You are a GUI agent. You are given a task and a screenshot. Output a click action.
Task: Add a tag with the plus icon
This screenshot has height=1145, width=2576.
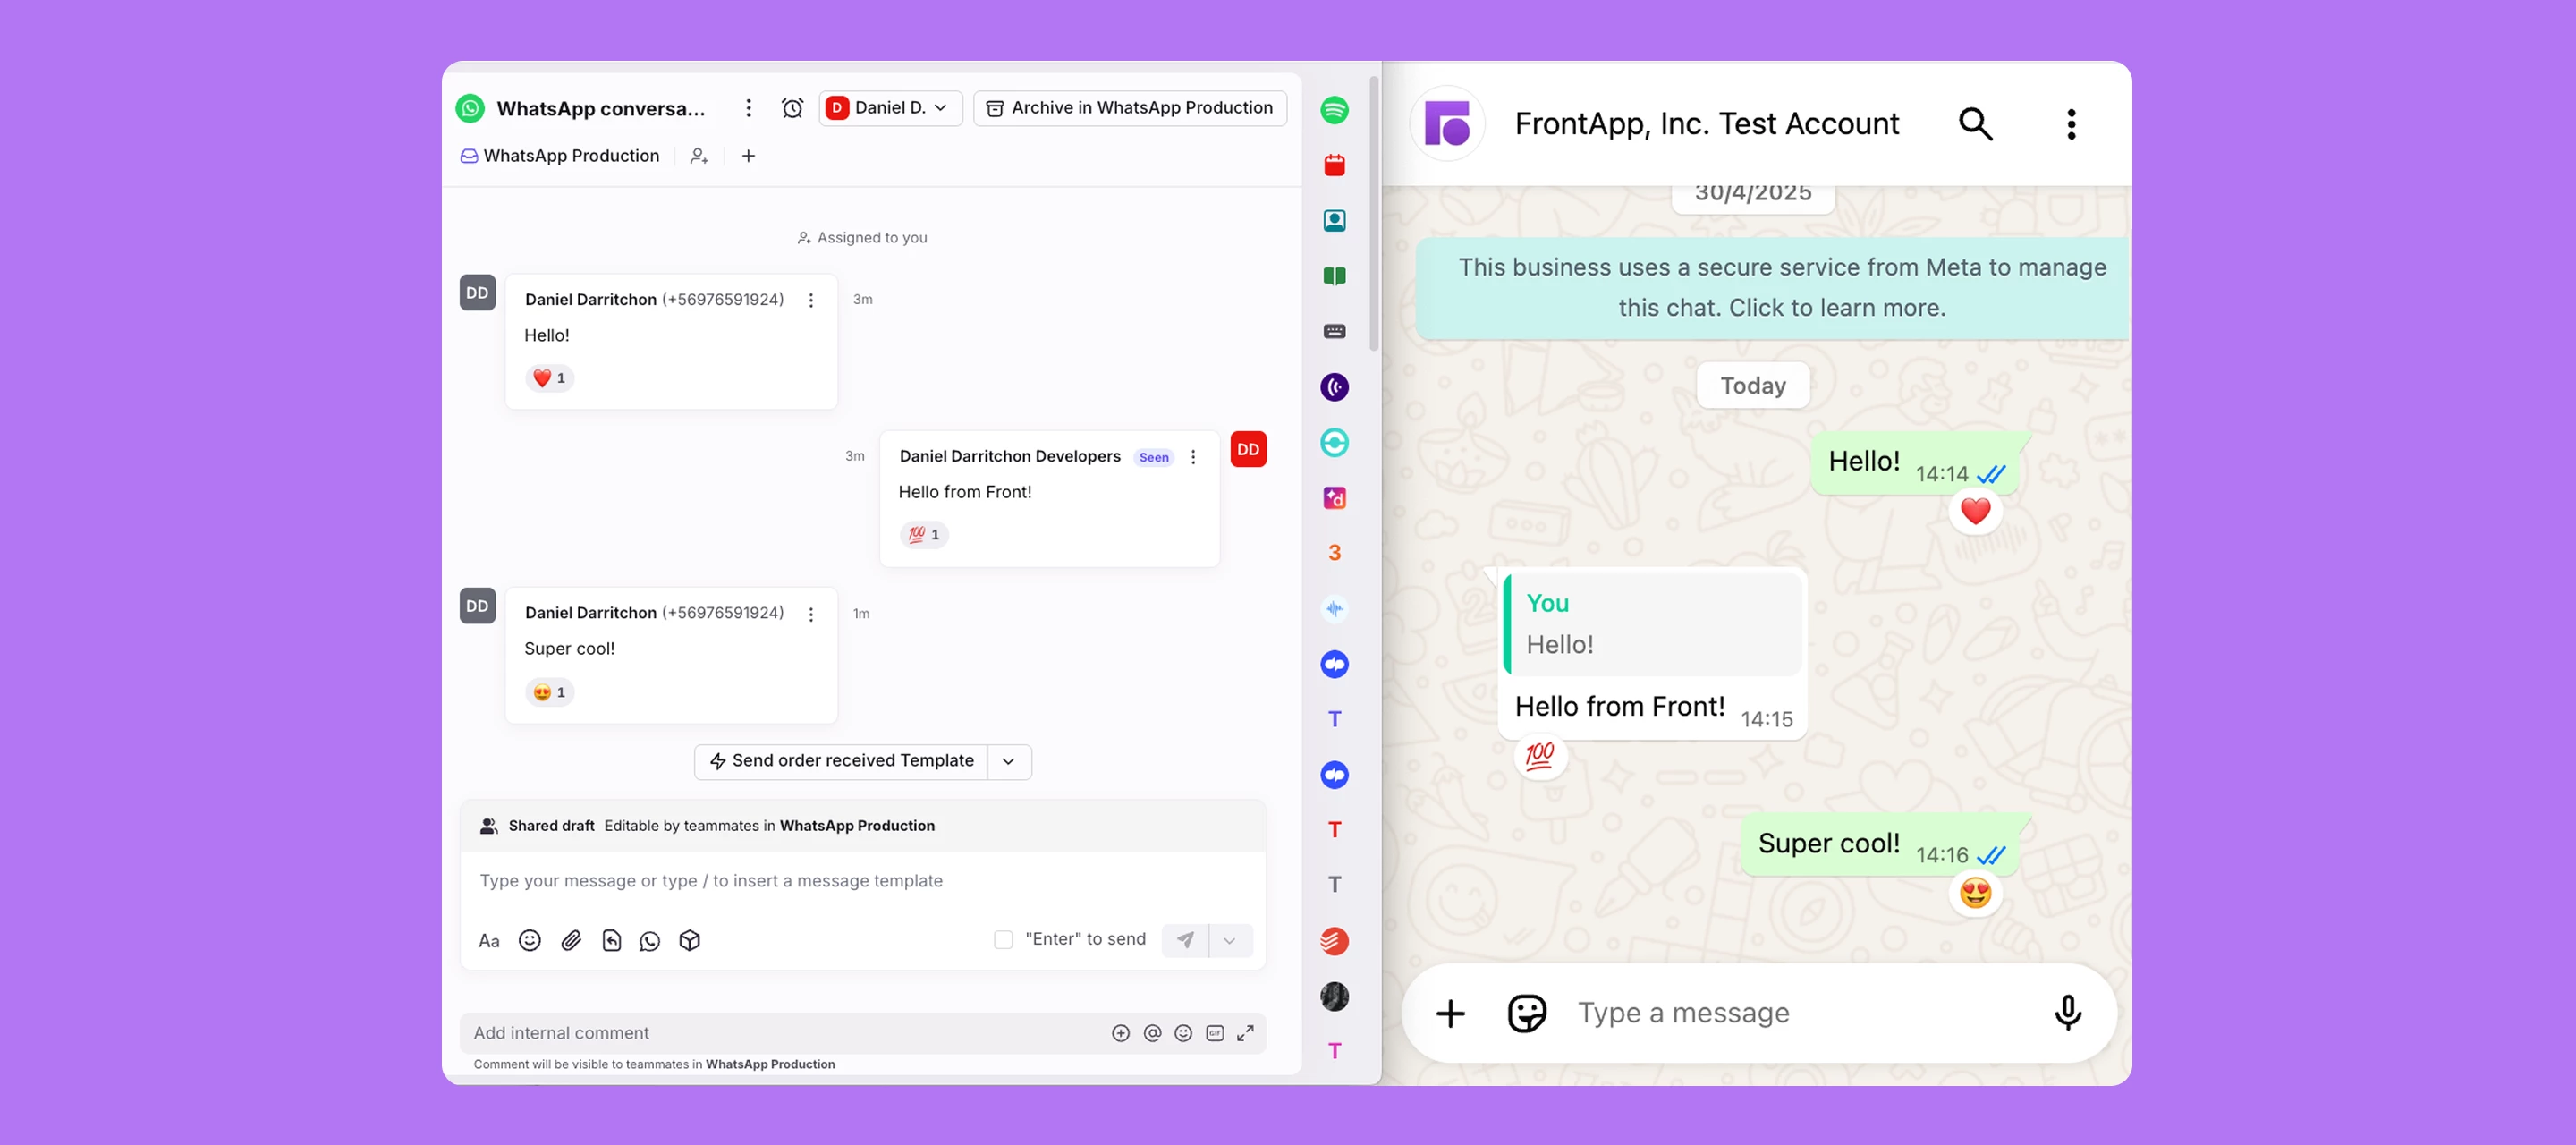[748, 156]
